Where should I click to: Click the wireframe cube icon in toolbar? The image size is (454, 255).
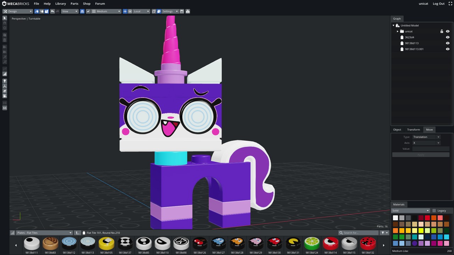coord(154,11)
